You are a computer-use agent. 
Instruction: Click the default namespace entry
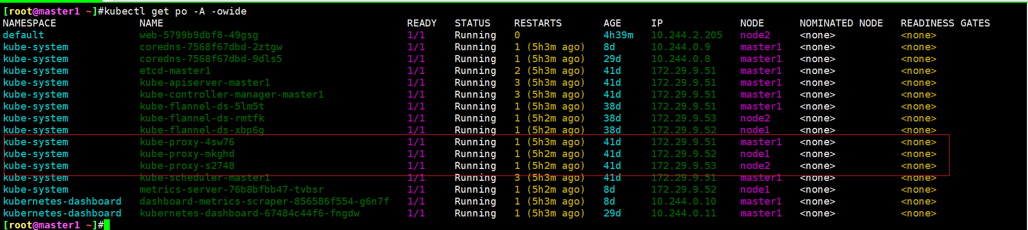click(23, 35)
